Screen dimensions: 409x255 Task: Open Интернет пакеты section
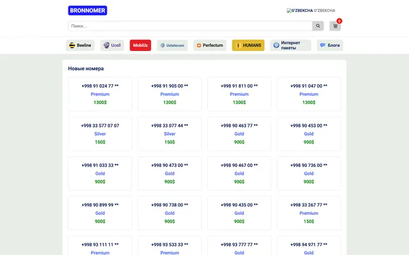pyautogui.click(x=291, y=45)
